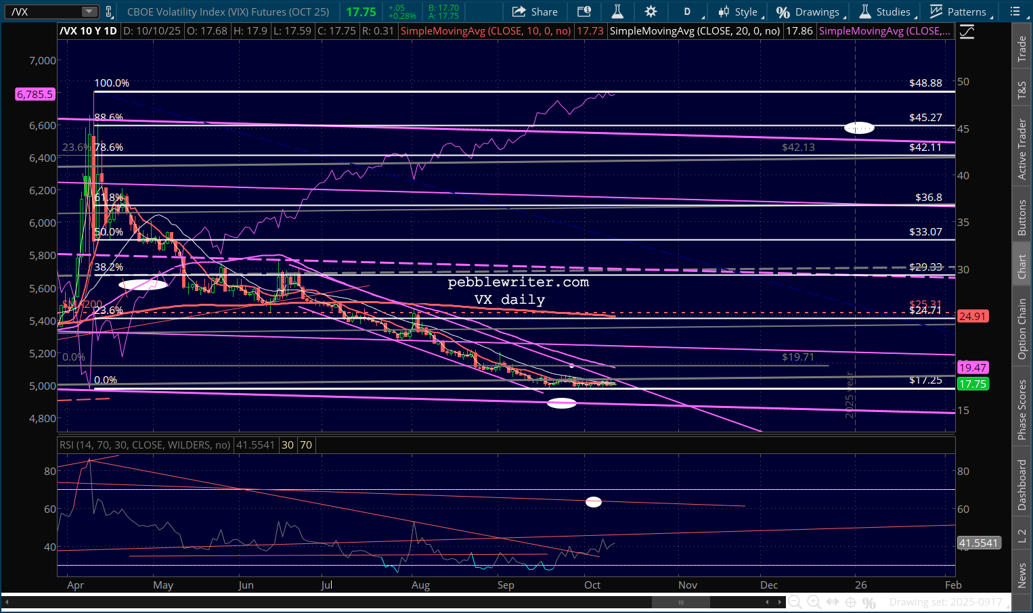Screen dimensions: 1033x613
Task: Open the chart settings gear icon
Action: click(651, 12)
